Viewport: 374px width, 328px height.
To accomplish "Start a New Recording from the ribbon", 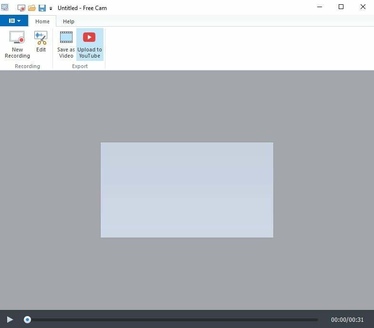I will pyautogui.click(x=17, y=45).
